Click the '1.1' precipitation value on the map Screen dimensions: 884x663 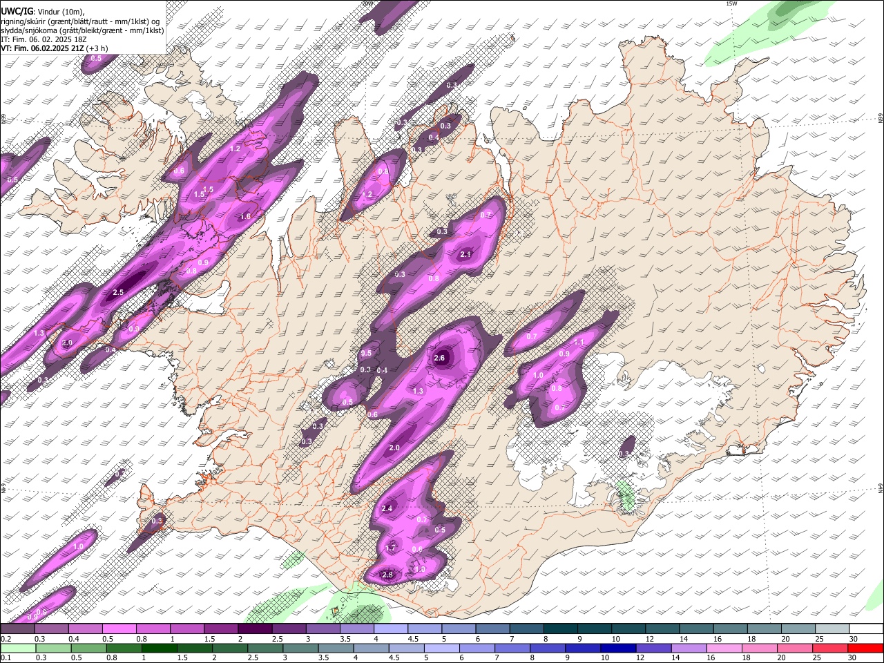pyautogui.click(x=579, y=343)
